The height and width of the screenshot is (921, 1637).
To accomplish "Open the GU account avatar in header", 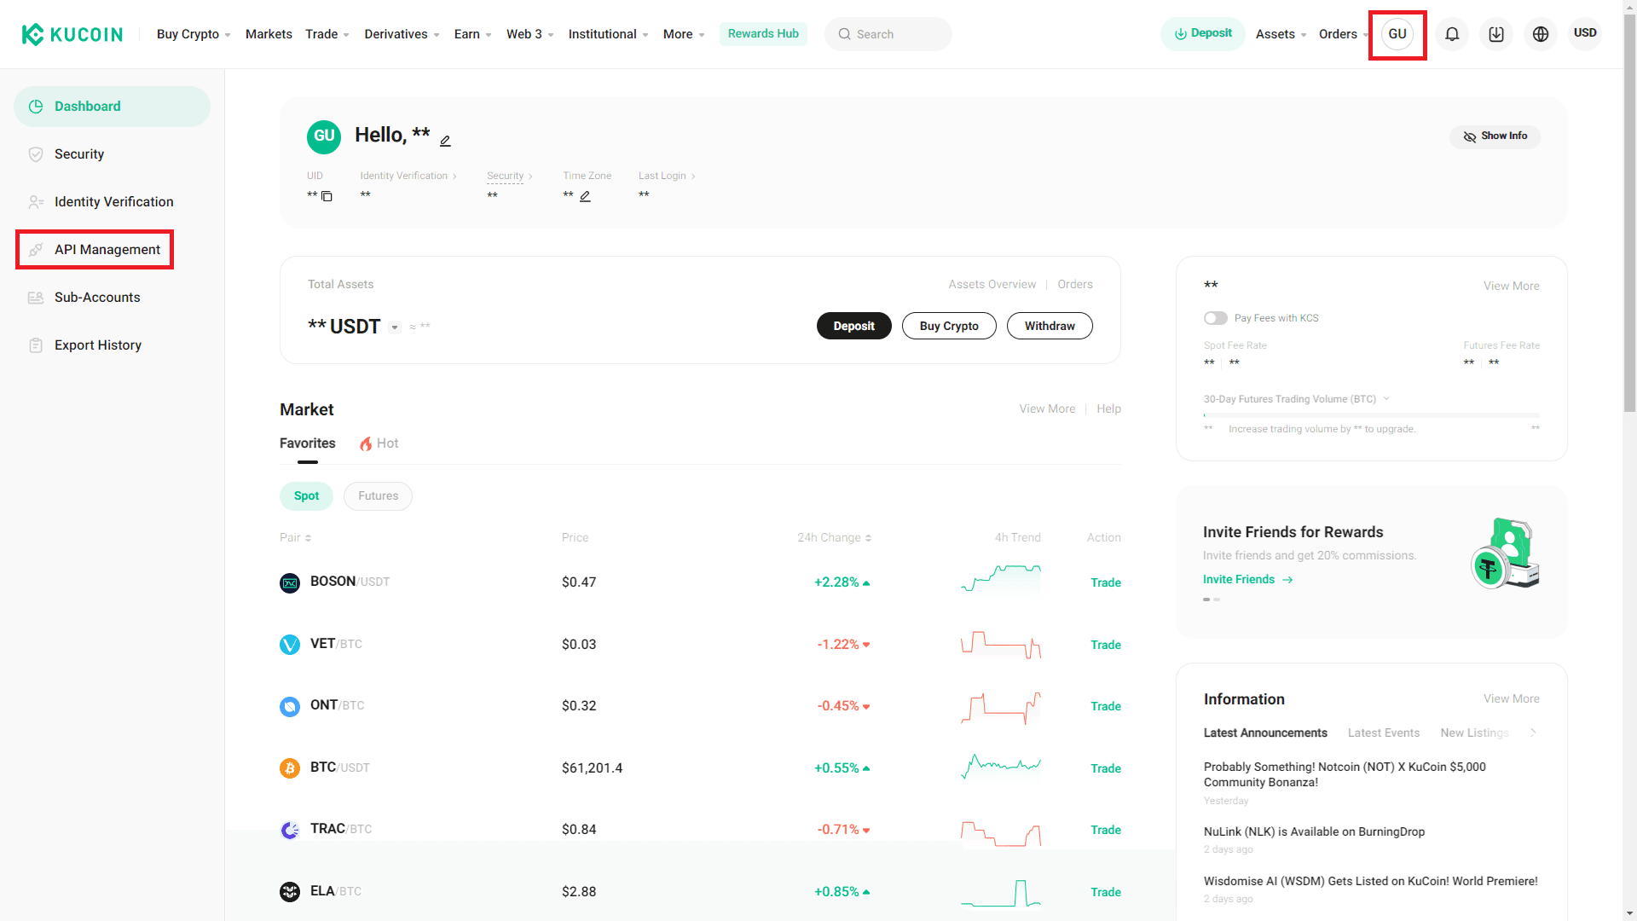I will coord(1397,34).
